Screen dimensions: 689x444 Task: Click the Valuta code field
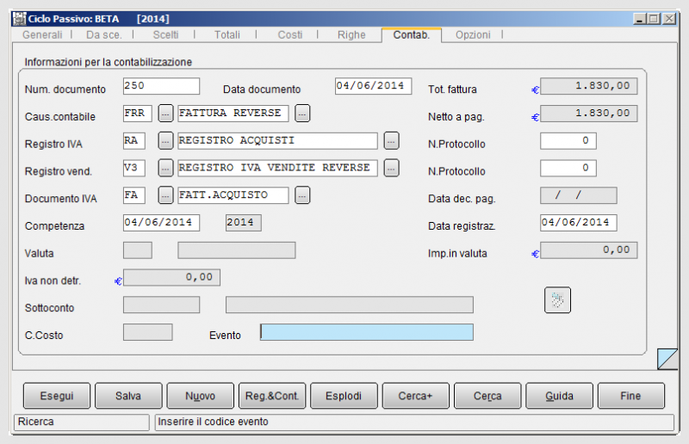(x=138, y=250)
